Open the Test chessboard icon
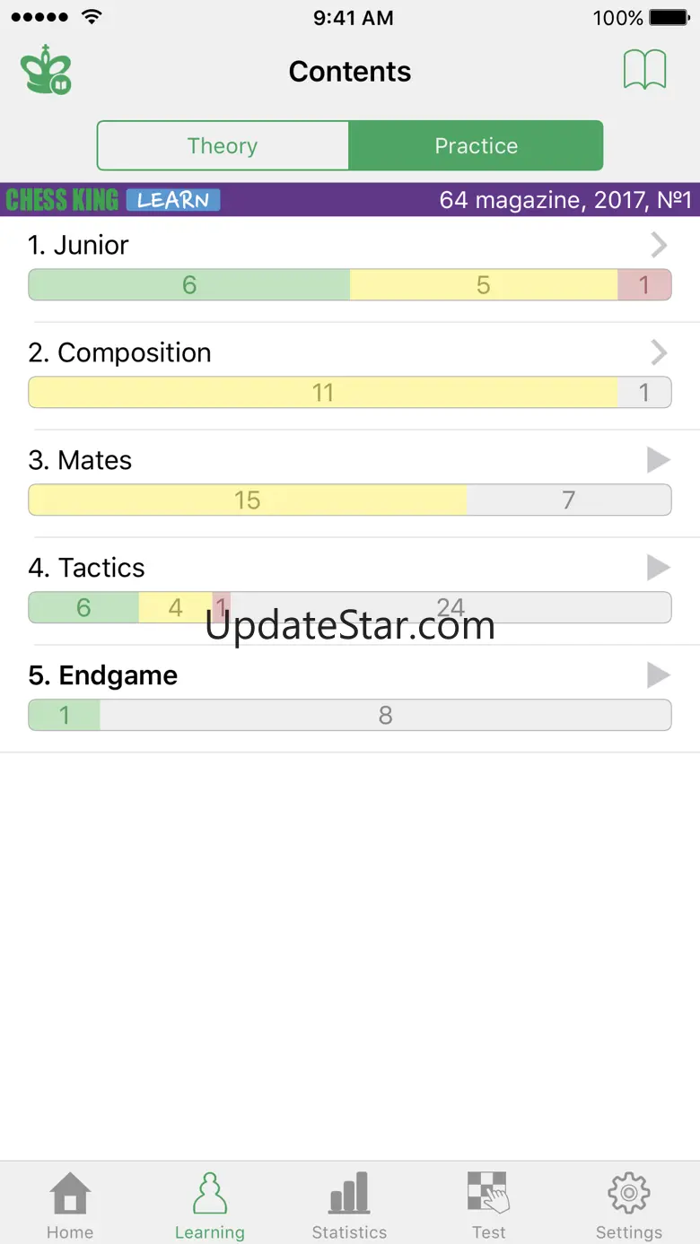 click(489, 1193)
